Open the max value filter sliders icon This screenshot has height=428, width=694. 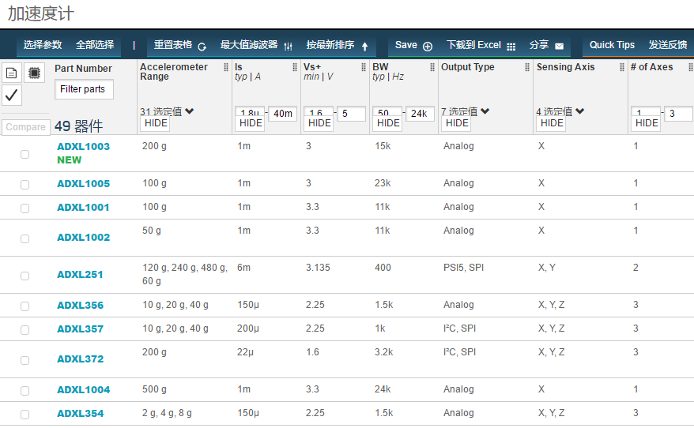coord(289,47)
